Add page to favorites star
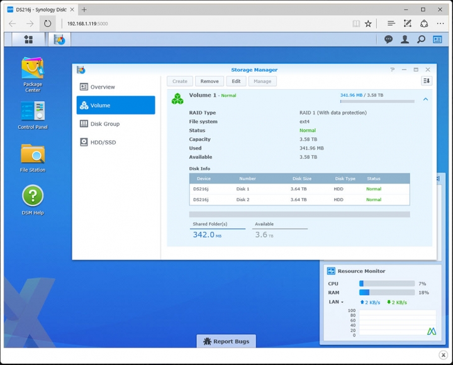The width and height of the screenshot is (453, 365). pyautogui.click(x=368, y=24)
